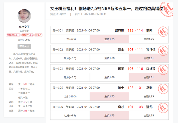This screenshot has width=178, height=123.
Task: Click the score 106 - 116
Action: (x=135, y=69)
